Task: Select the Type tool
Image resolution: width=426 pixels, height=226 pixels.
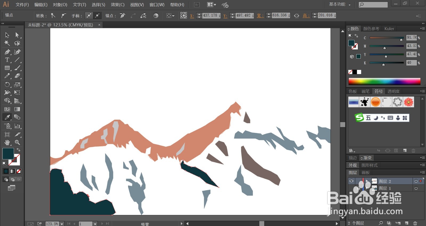Action: (x=7, y=60)
